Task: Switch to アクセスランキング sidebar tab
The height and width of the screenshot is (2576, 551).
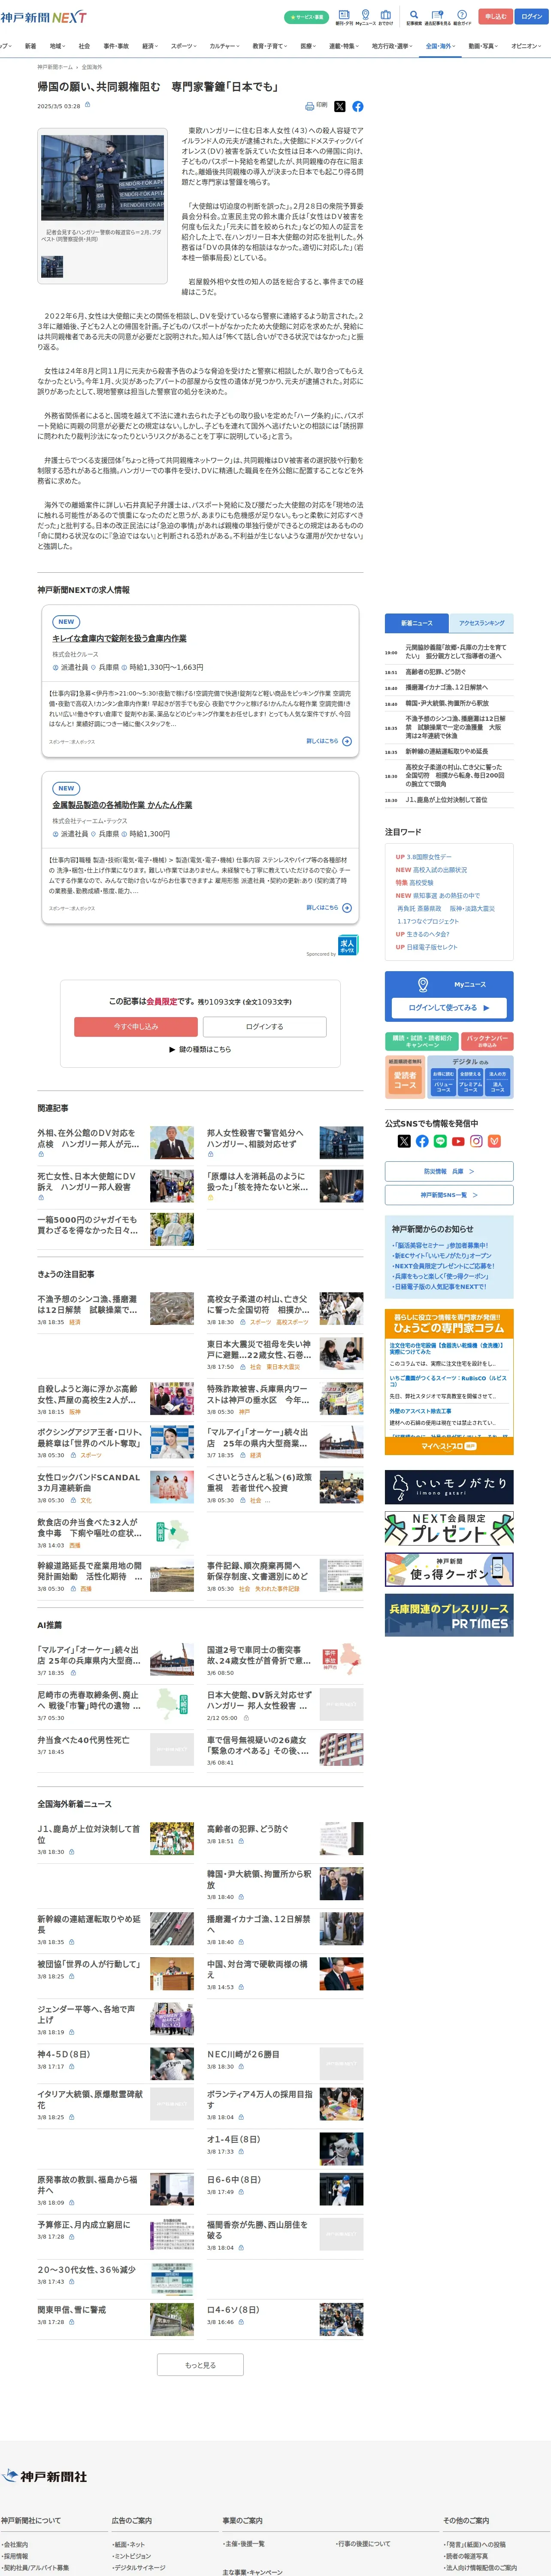Action: pos(482,623)
